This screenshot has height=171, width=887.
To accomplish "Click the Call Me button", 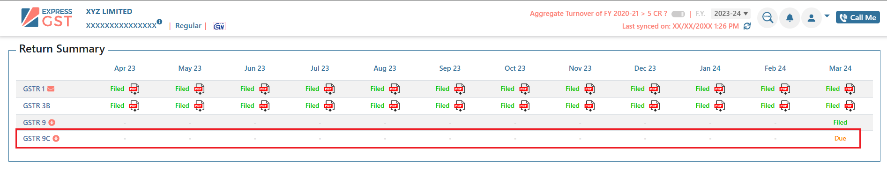I will [857, 17].
